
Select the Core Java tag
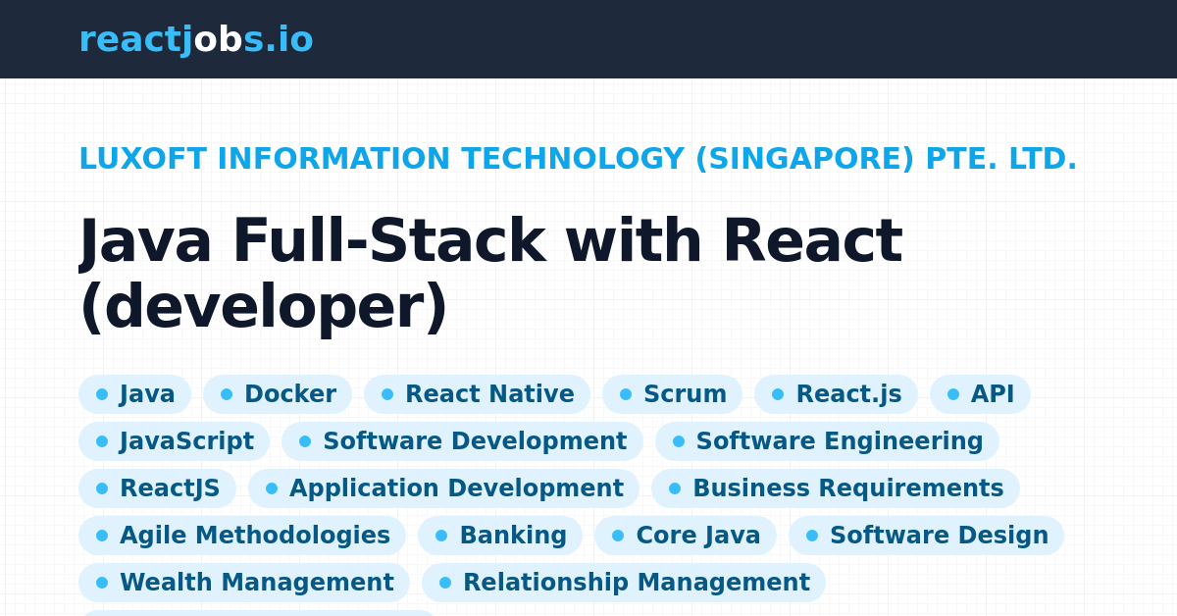click(x=686, y=536)
